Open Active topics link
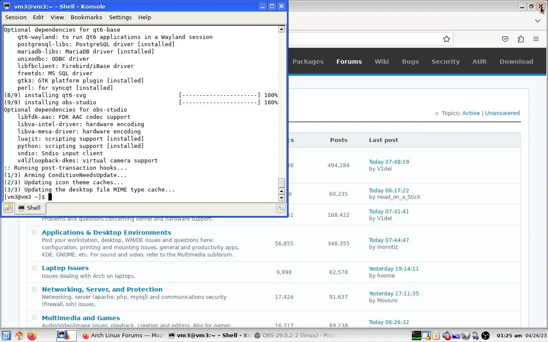 (471, 113)
